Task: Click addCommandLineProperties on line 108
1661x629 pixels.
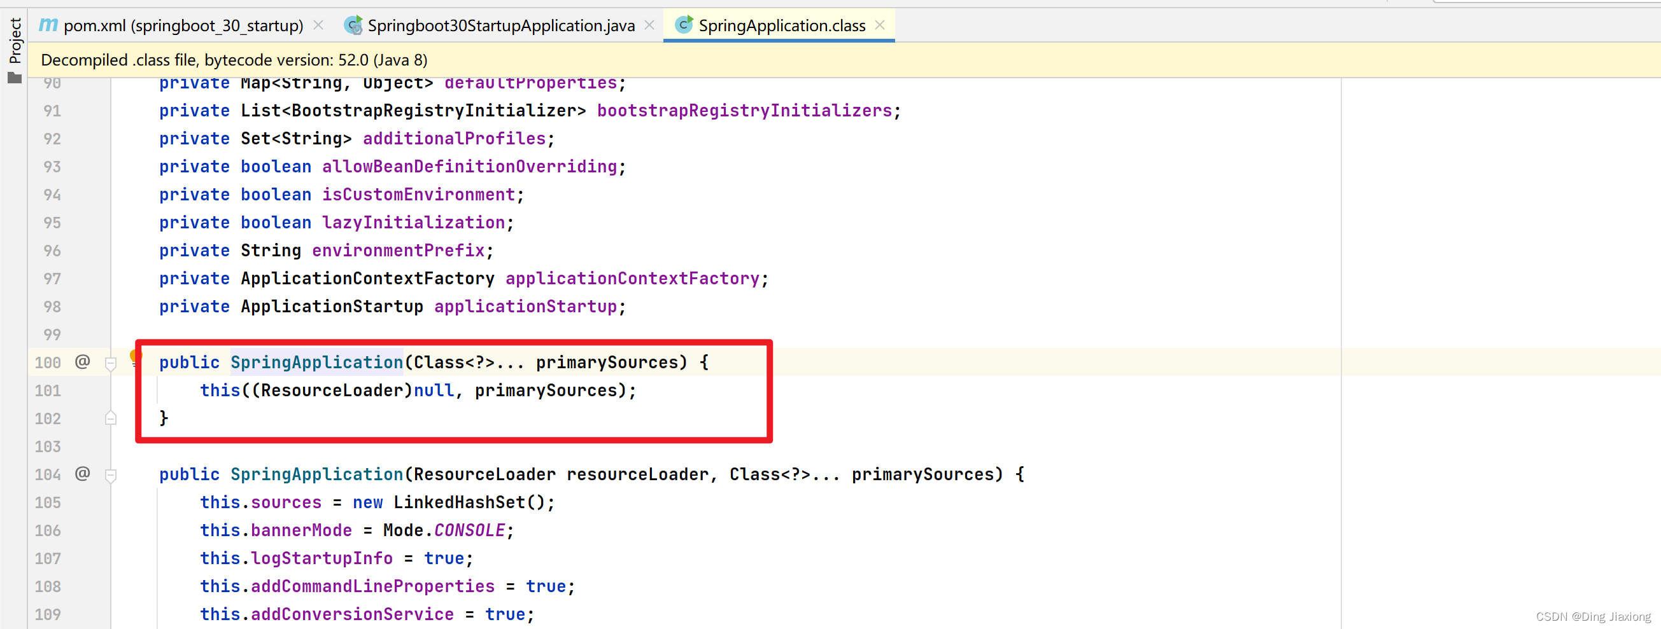Action: pos(372,586)
